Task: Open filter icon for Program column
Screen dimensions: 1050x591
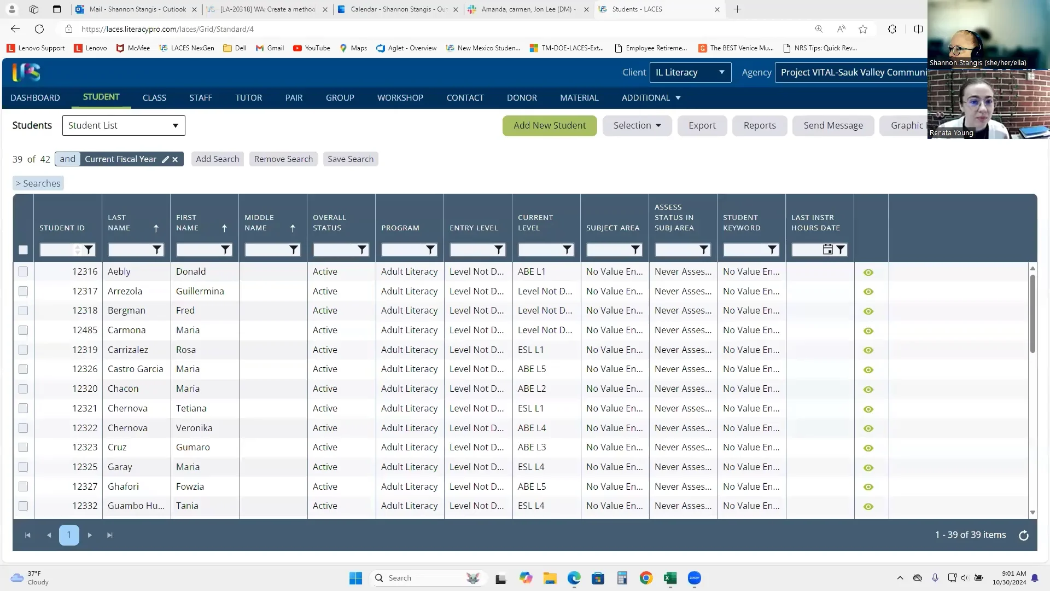Action: (x=430, y=250)
